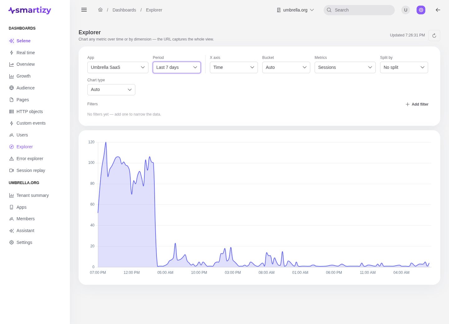Click the Custom events bolt icon
The image size is (449, 324).
coord(12,123)
